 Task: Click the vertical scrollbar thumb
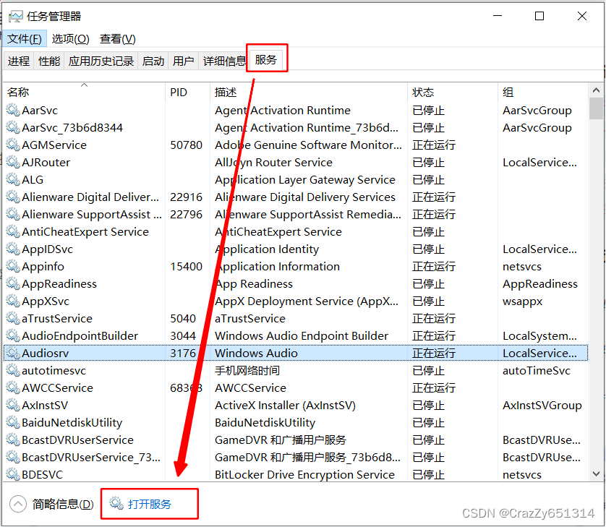pyautogui.click(x=596, y=108)
